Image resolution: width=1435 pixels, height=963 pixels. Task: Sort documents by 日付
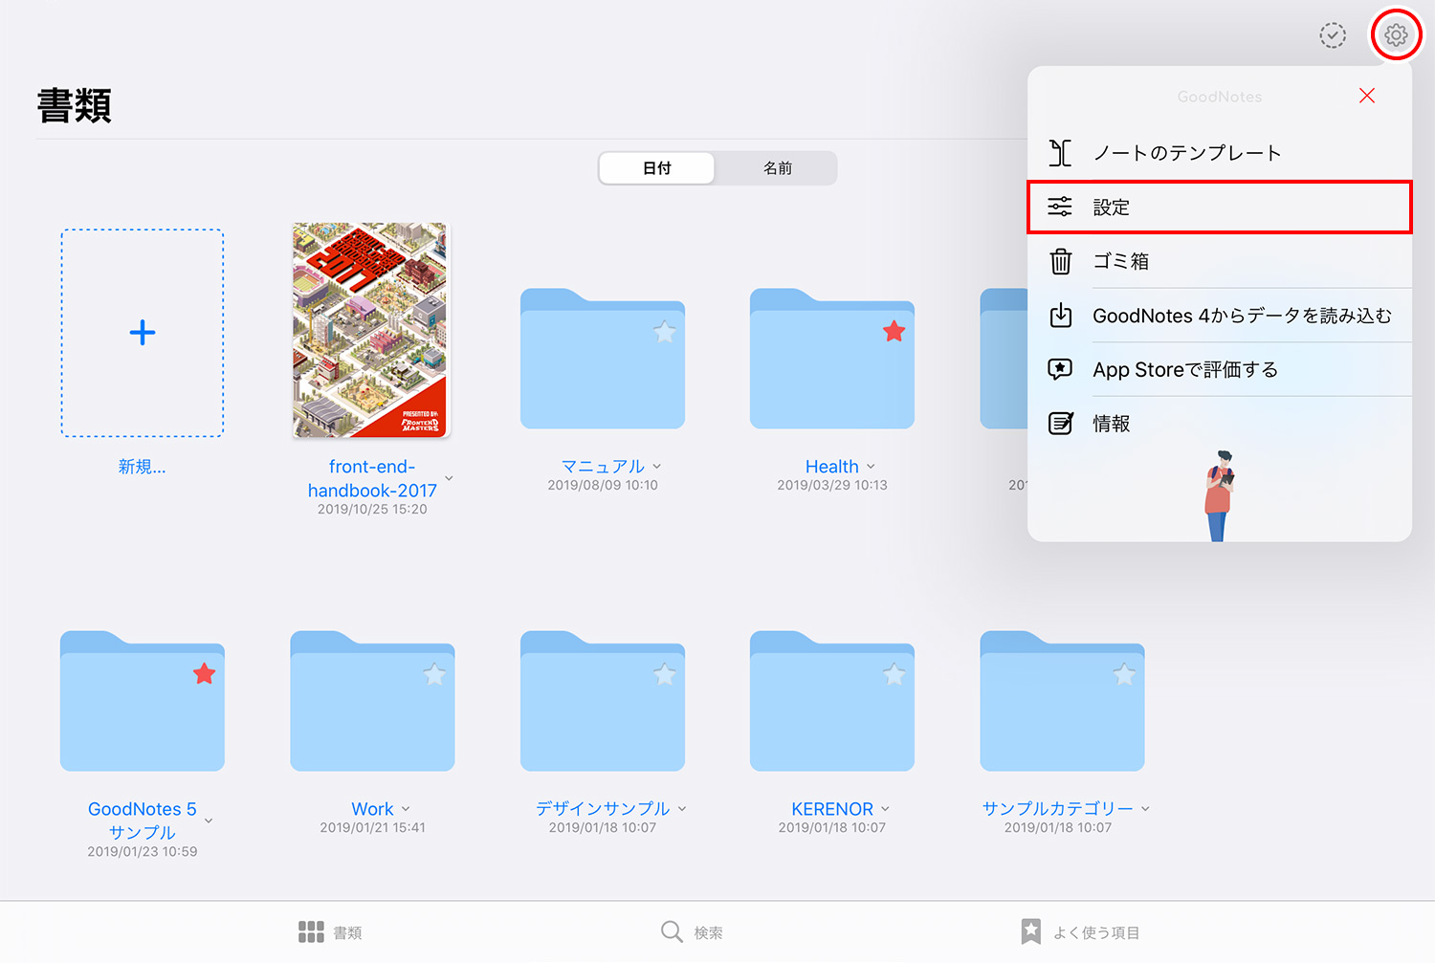coord(657,168)
